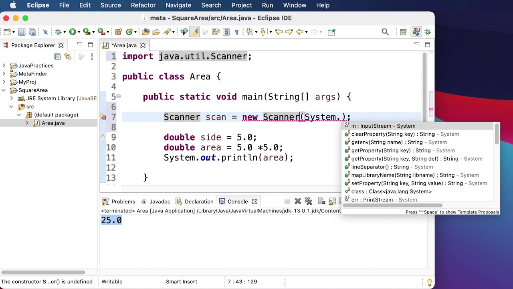This screenshot has width=513, height=289.
Task: Toggle Link with Editor in Package Explorer
Action: (x=68, y=57)
